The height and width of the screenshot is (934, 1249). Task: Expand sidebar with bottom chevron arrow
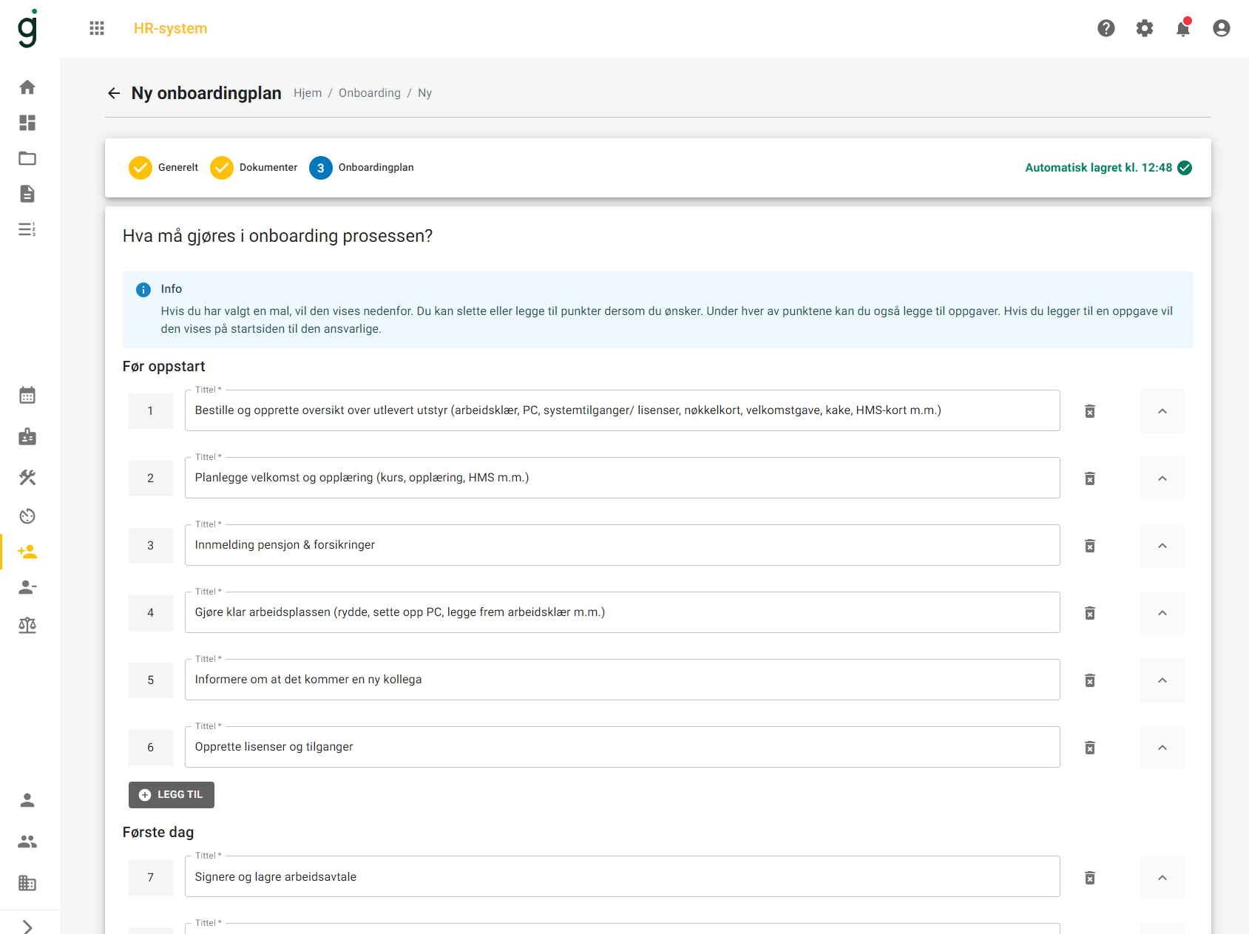pos(27,927)
